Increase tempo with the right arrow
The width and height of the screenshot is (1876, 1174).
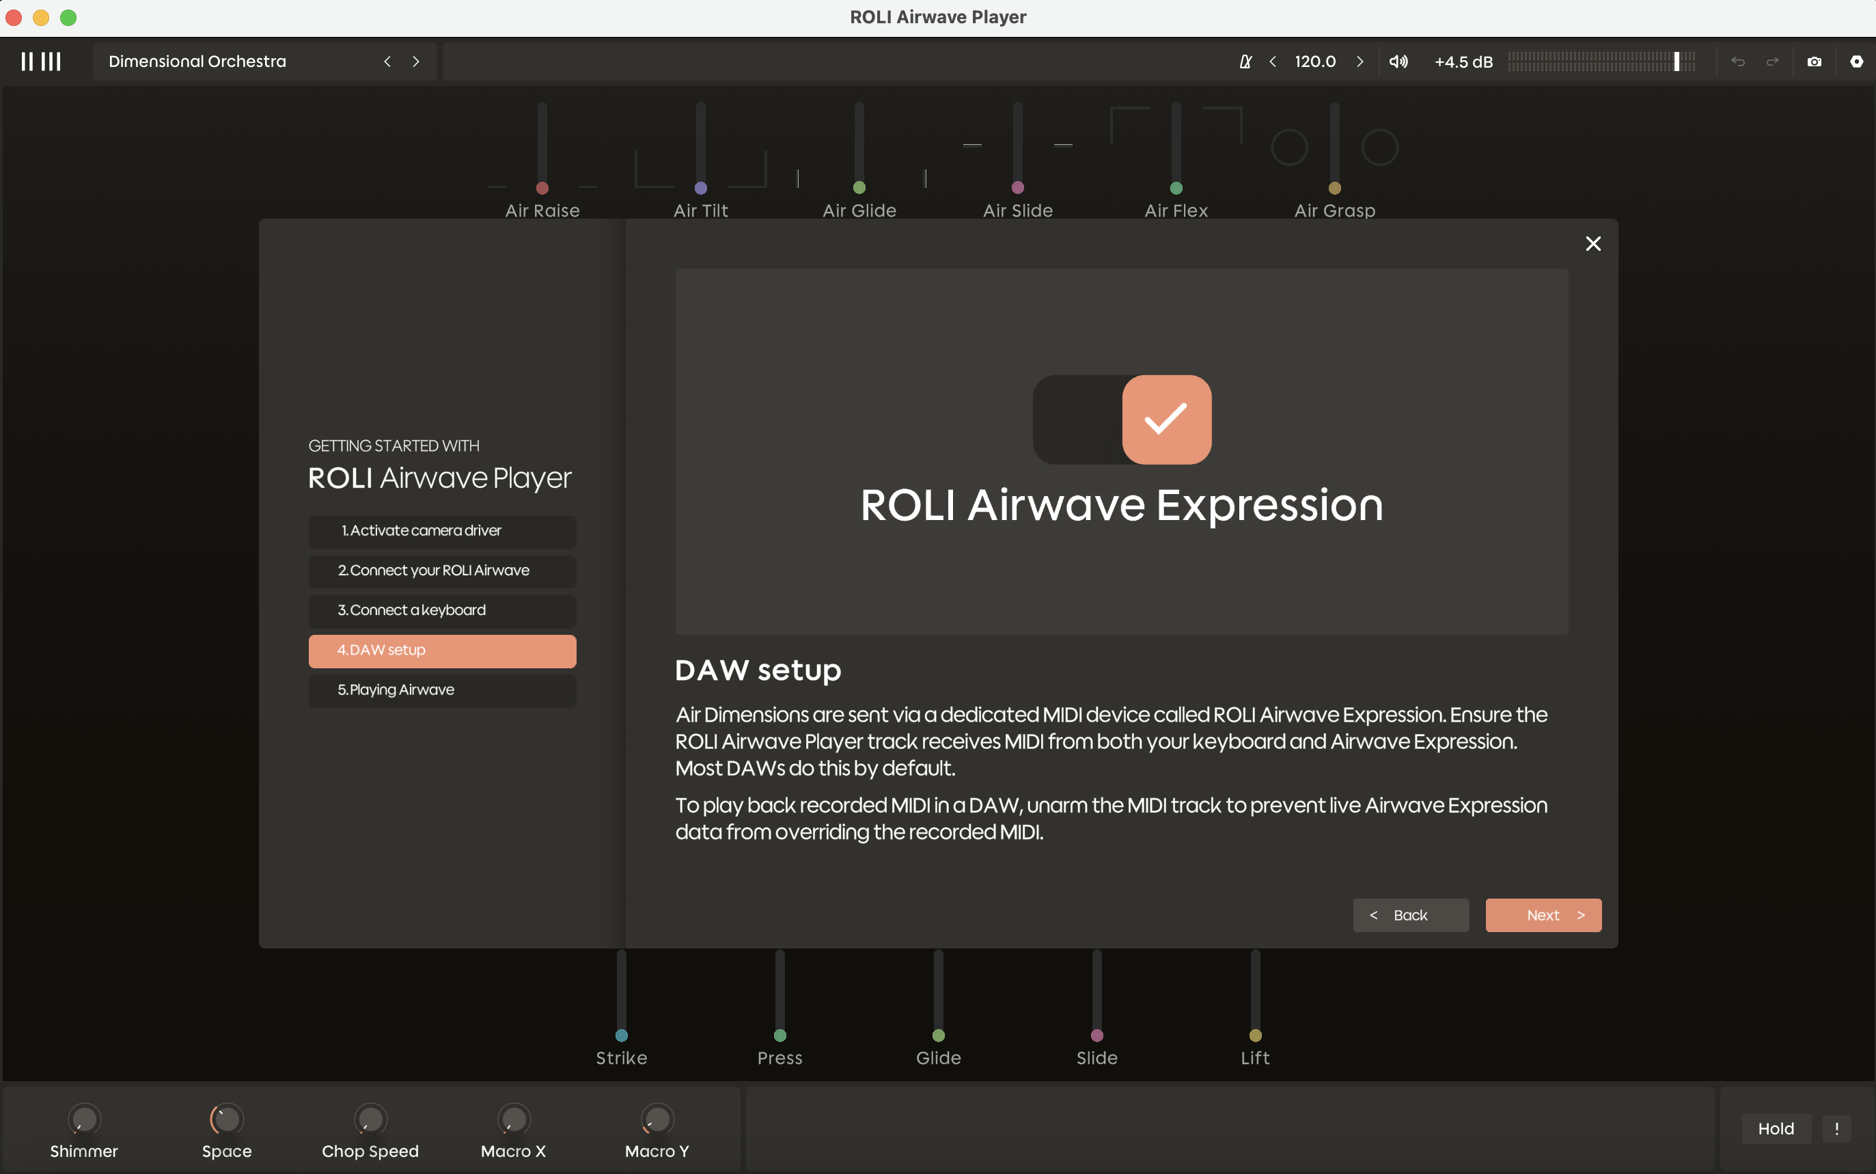[x=1359, y=62]
